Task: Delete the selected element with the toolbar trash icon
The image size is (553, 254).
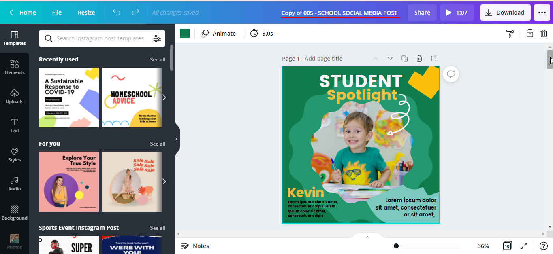Action: coord(544,34)
